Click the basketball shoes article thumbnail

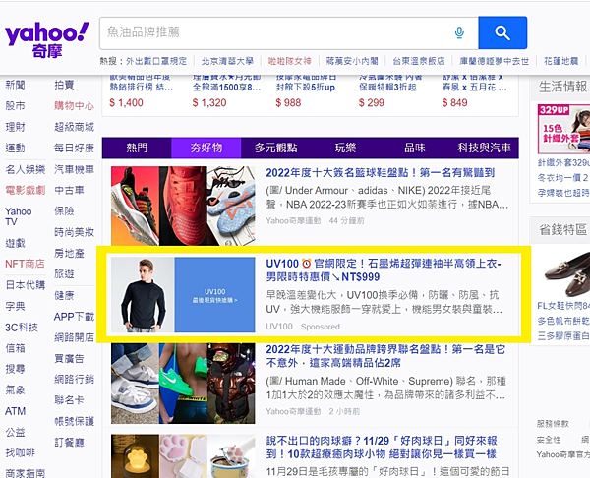183,206
